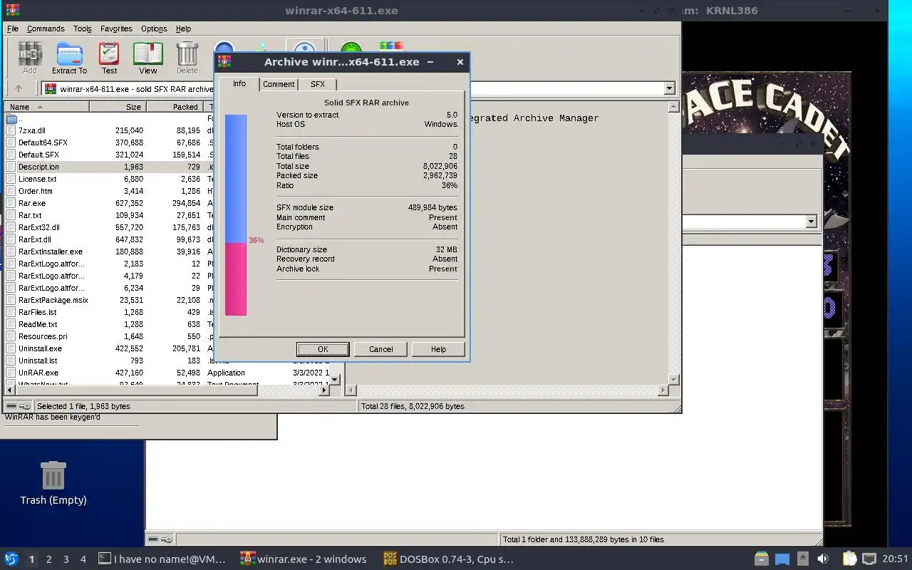
Task: Click the comment pane scrollbar up arrow
Action: tap(673, 107)
